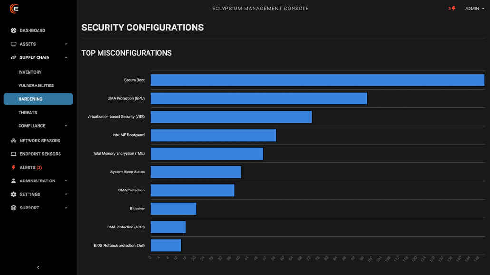Expand the Administration menu chevron
490x275 pixels.
click(x=66, y=181)
